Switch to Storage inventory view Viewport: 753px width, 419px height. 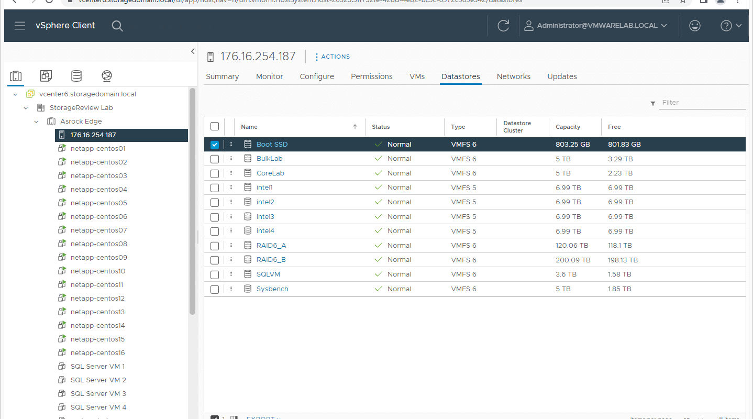(76, 76)
